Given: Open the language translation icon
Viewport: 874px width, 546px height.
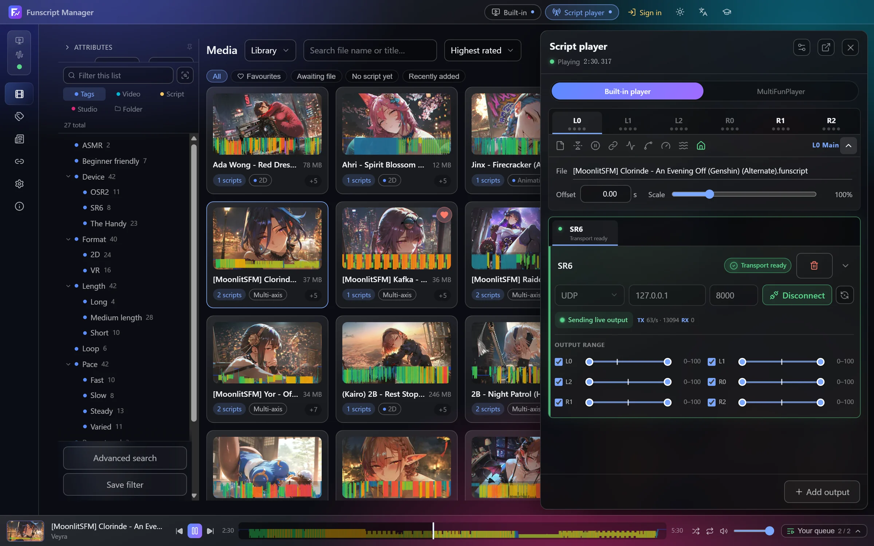Looking at the screenshot, I should (x=703, y=12).
